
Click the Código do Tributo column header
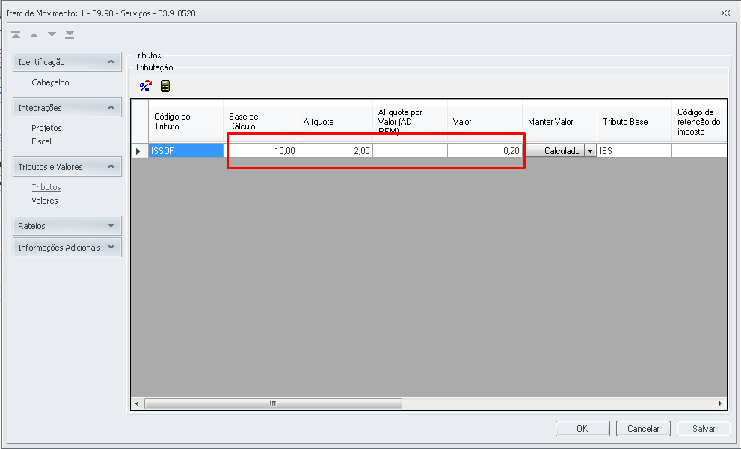point(185,121)
